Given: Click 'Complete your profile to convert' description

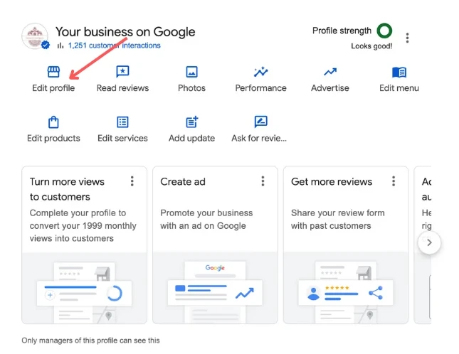Looking at the screenshot, I should pyautogui.click(x=83, y=225).
